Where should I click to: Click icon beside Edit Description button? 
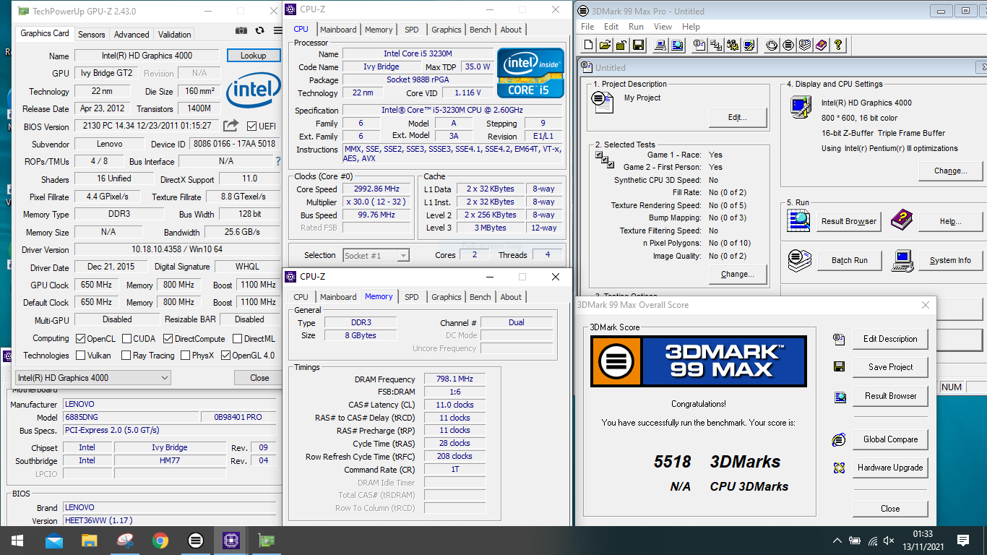pyautogui.click(x=839, y=338)
